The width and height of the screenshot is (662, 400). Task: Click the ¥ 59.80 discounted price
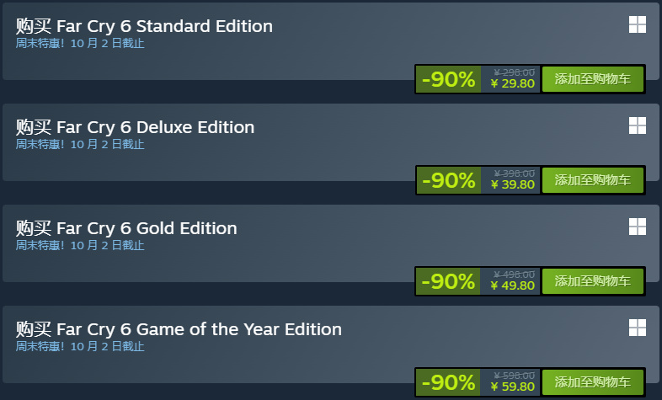coord(513,387)
